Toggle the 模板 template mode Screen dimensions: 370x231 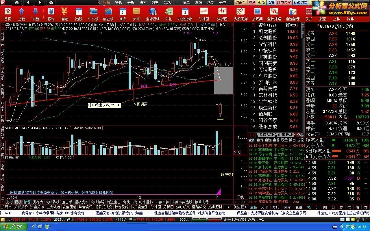18,202
